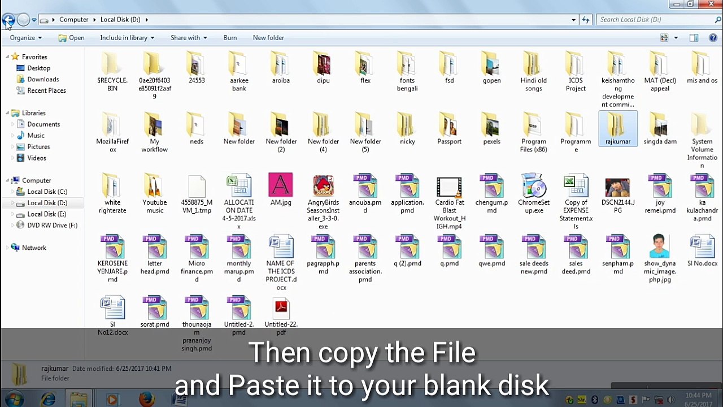Show the preview pane
This screenshot has height=407, width=723.
[x=694, y=38]
